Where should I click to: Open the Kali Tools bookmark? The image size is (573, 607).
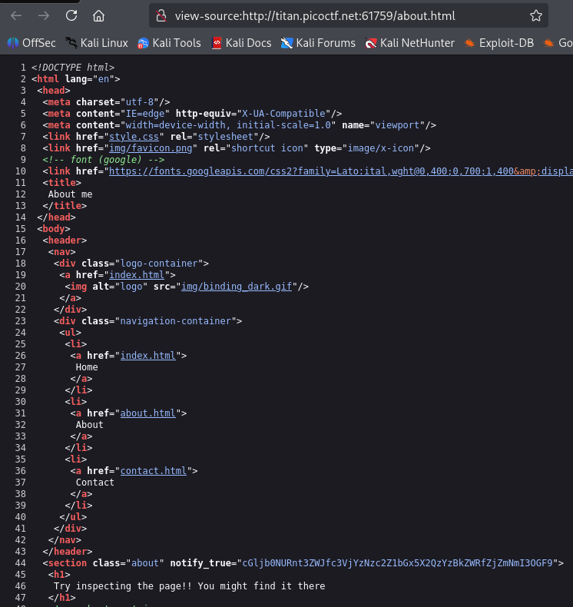[x=169, y=43]
